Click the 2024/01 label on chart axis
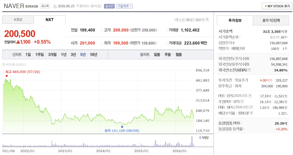This screenshot has height=155, width=293. coord(103,151)
